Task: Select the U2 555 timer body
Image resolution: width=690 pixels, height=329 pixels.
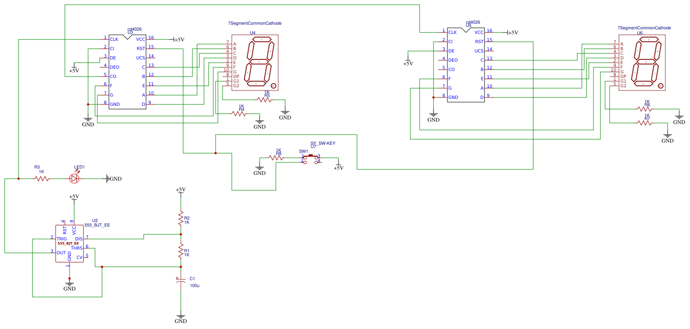Action: pyautogui.click(x=70, y=244)
